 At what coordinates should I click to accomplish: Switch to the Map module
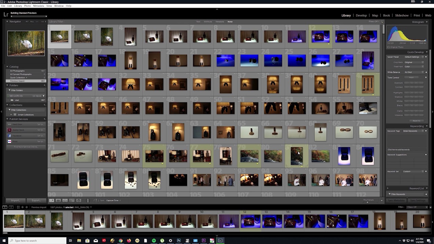(375, 15)
